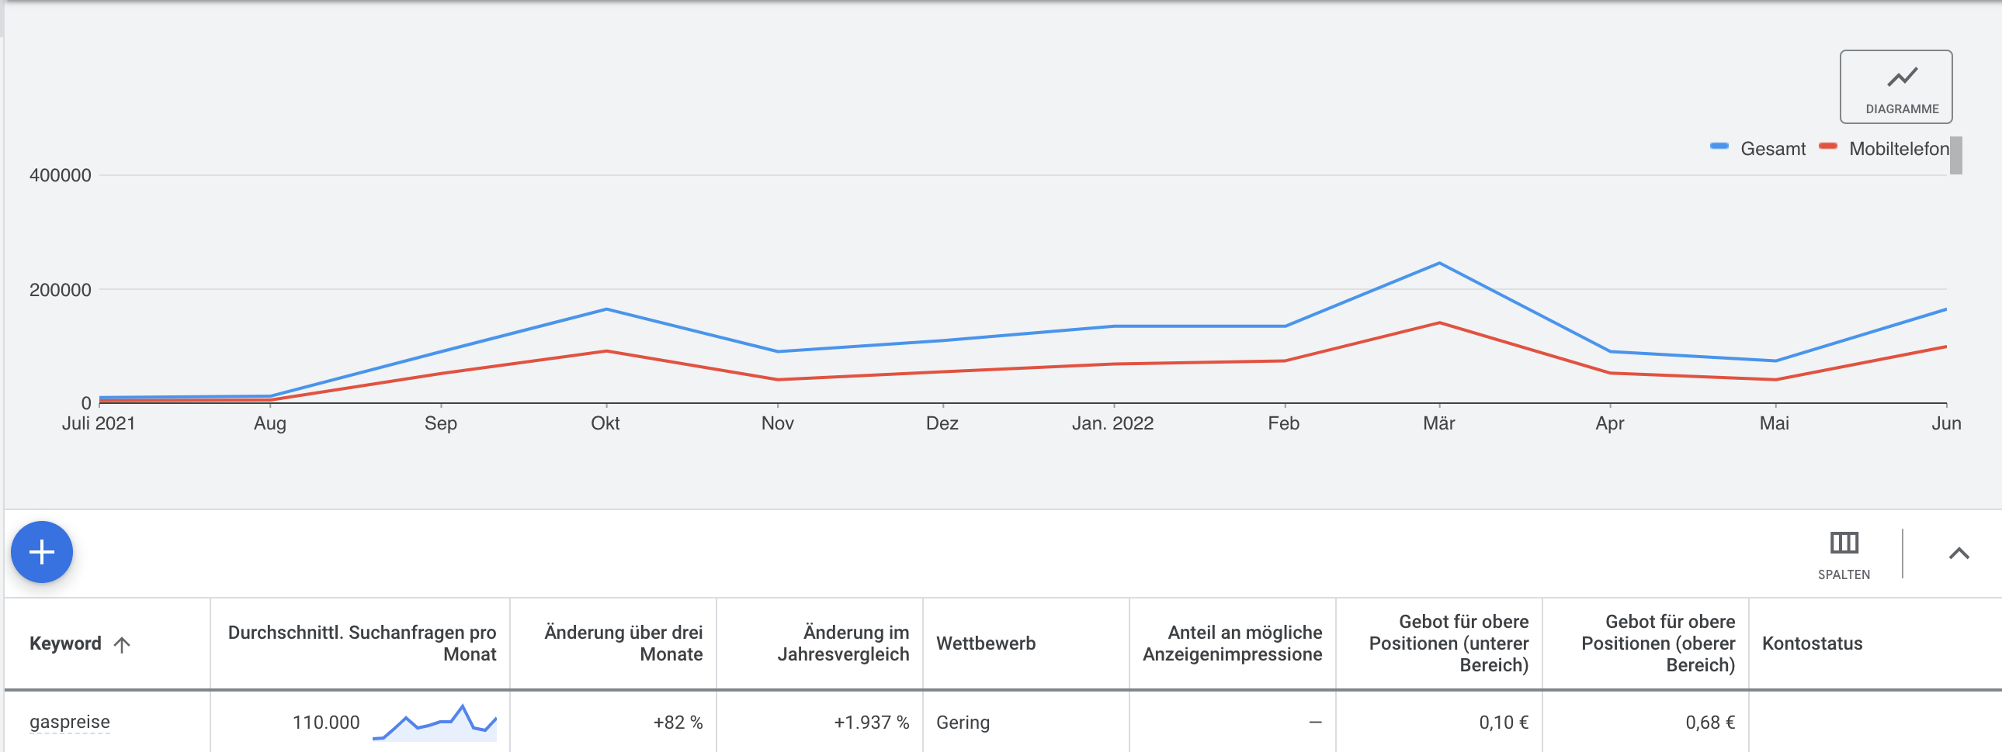
Task: Click the Kontostatus column header
Action: point(1812,643)
